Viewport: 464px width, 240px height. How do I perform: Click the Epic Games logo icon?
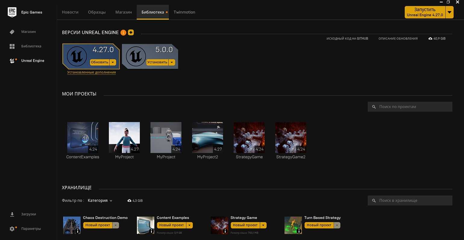click(x=12, y=12)
